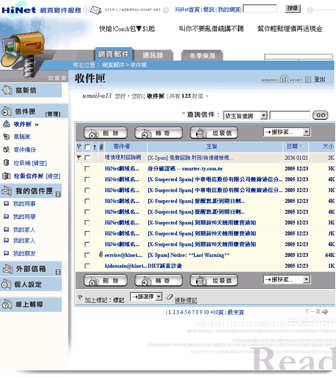The image size is (336, 378).
Task: Open the HiNet首頁 link
Action: tap(187, 10)
